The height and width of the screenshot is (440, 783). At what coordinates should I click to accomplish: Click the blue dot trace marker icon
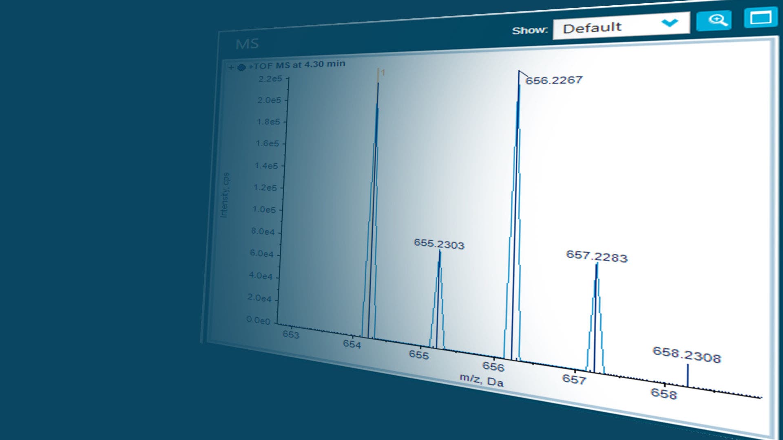click(241, 67)
